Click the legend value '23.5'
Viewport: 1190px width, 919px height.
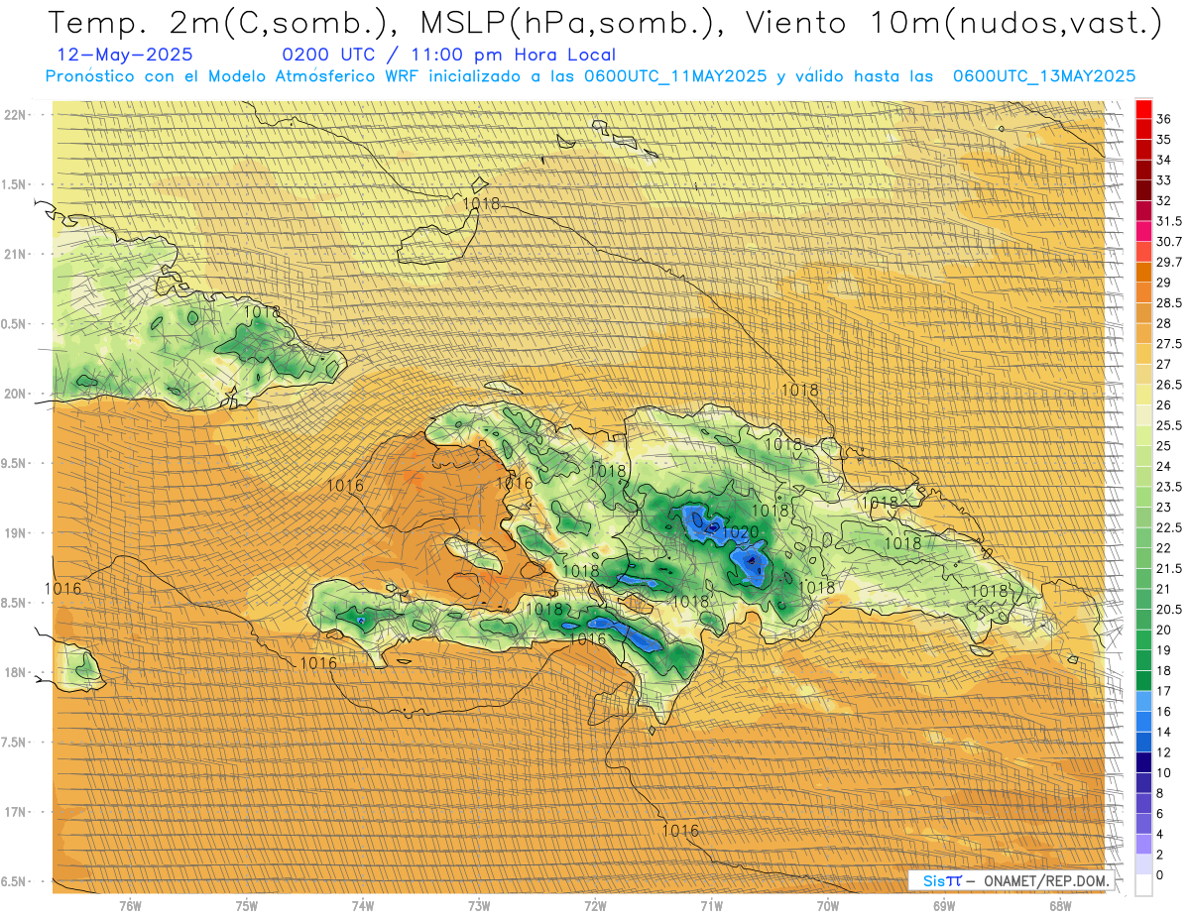(x=1169, y=487)
